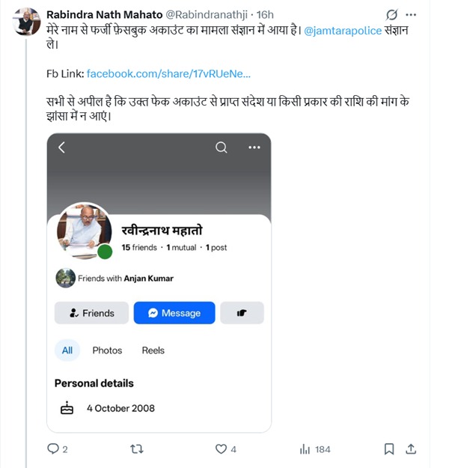Select the All tab
The width and height of the screenshot is (449, 468).
click(67, 350)
